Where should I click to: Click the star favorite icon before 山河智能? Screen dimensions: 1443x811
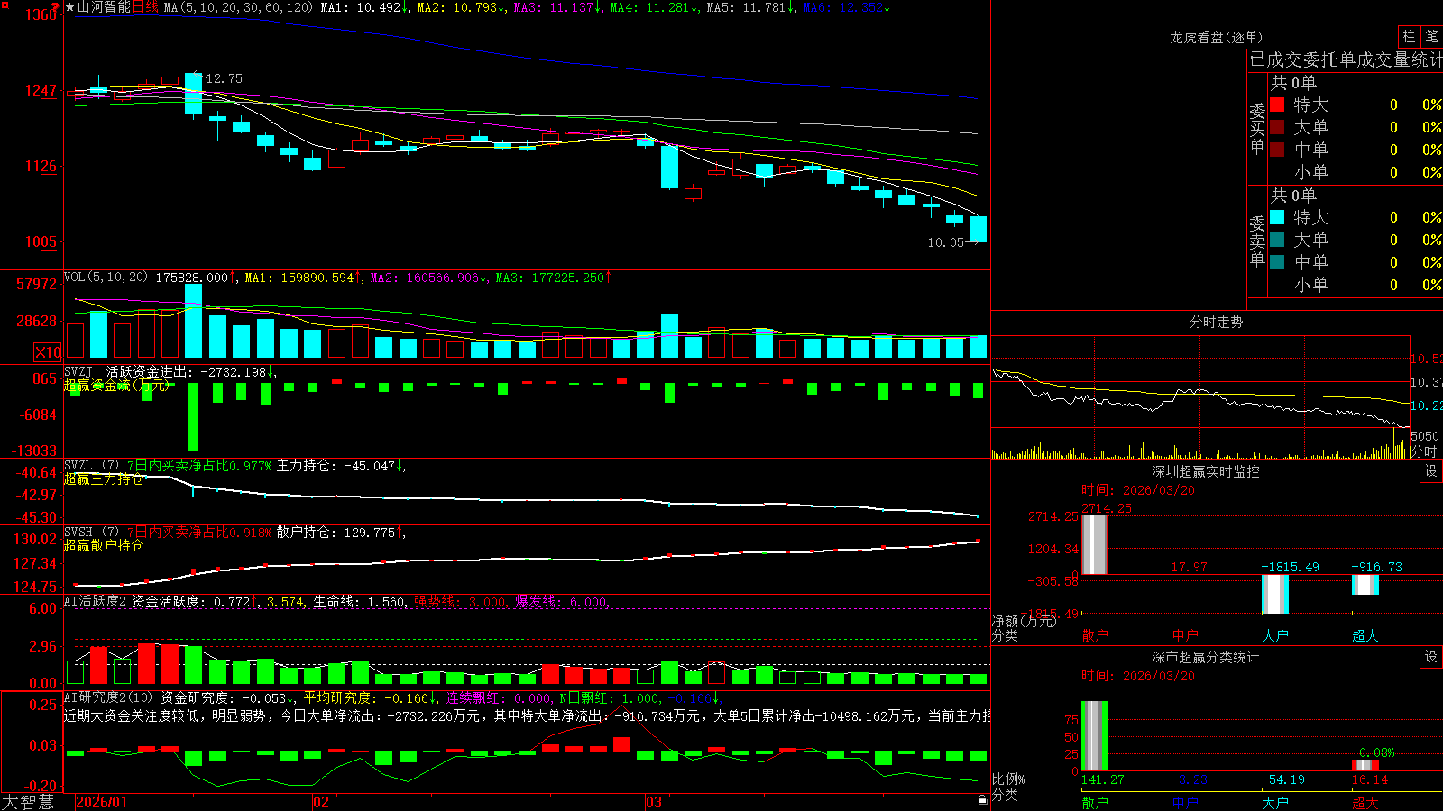[x=69, y=7]
